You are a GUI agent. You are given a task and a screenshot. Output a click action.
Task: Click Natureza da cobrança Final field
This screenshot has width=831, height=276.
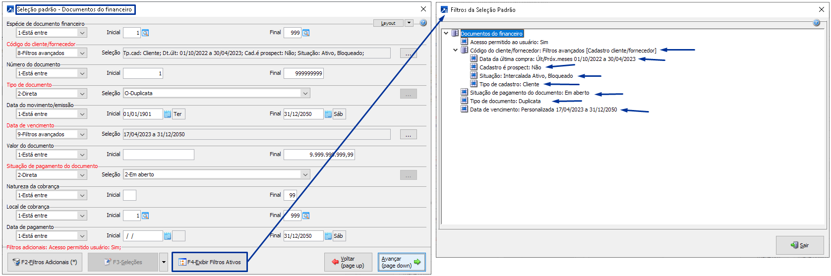(290, 195)
